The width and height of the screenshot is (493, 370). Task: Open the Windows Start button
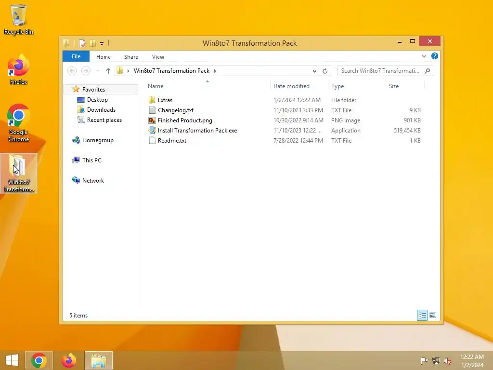12,360
